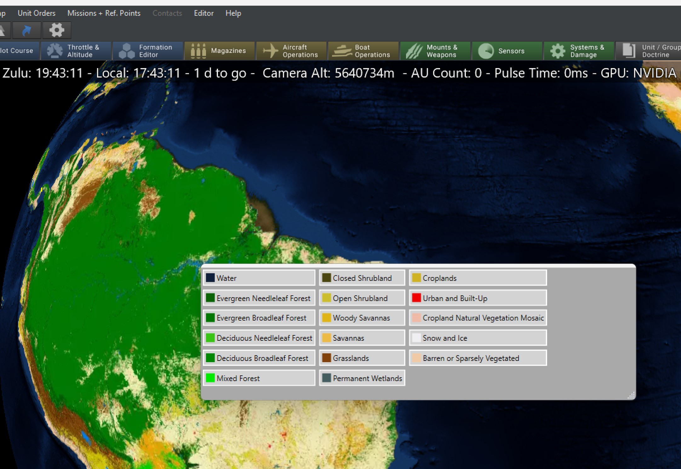Click the Deciduous Broadleaf Forest swatch

coord(210,358)
